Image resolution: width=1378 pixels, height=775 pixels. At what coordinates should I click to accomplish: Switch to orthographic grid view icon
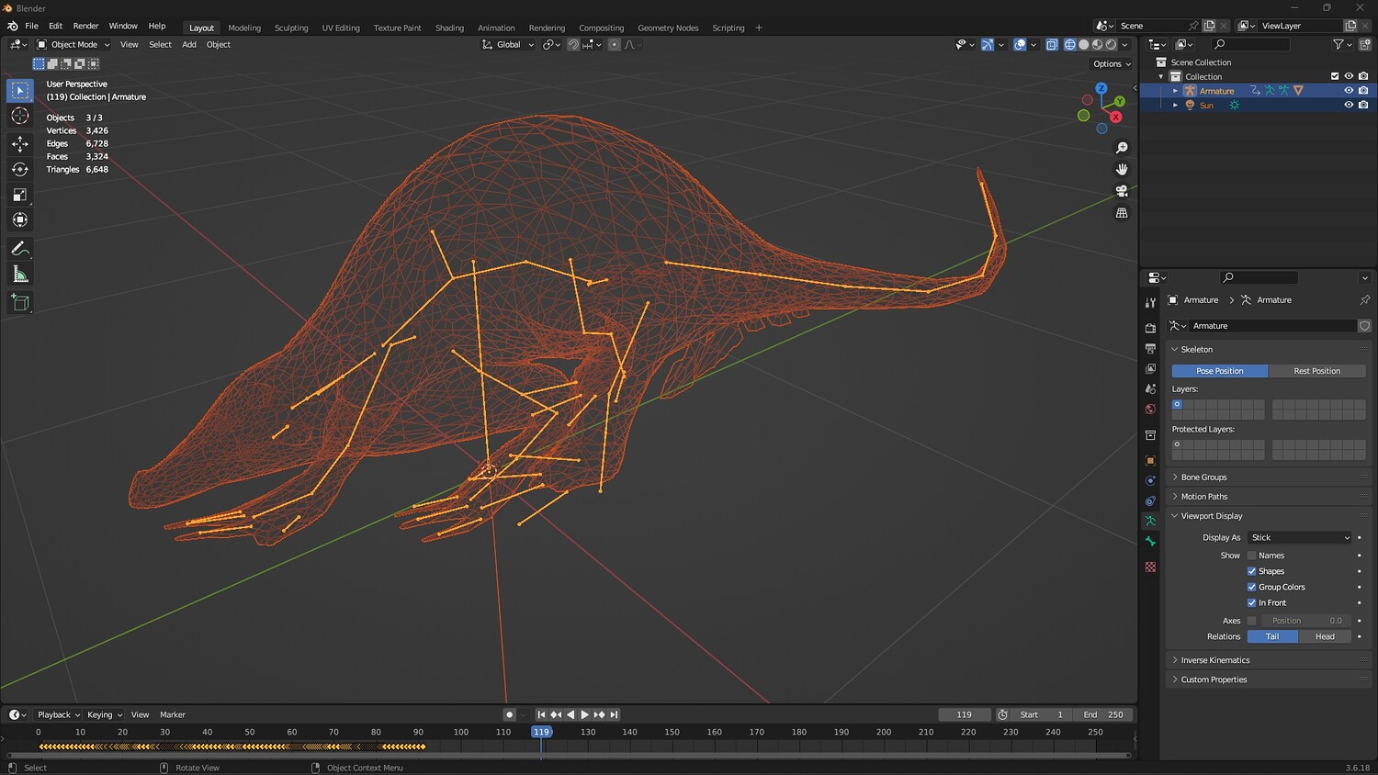[x=1122, y=213]
